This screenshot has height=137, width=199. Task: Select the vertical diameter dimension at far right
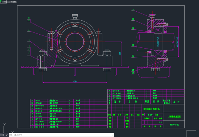click(177, 42)
